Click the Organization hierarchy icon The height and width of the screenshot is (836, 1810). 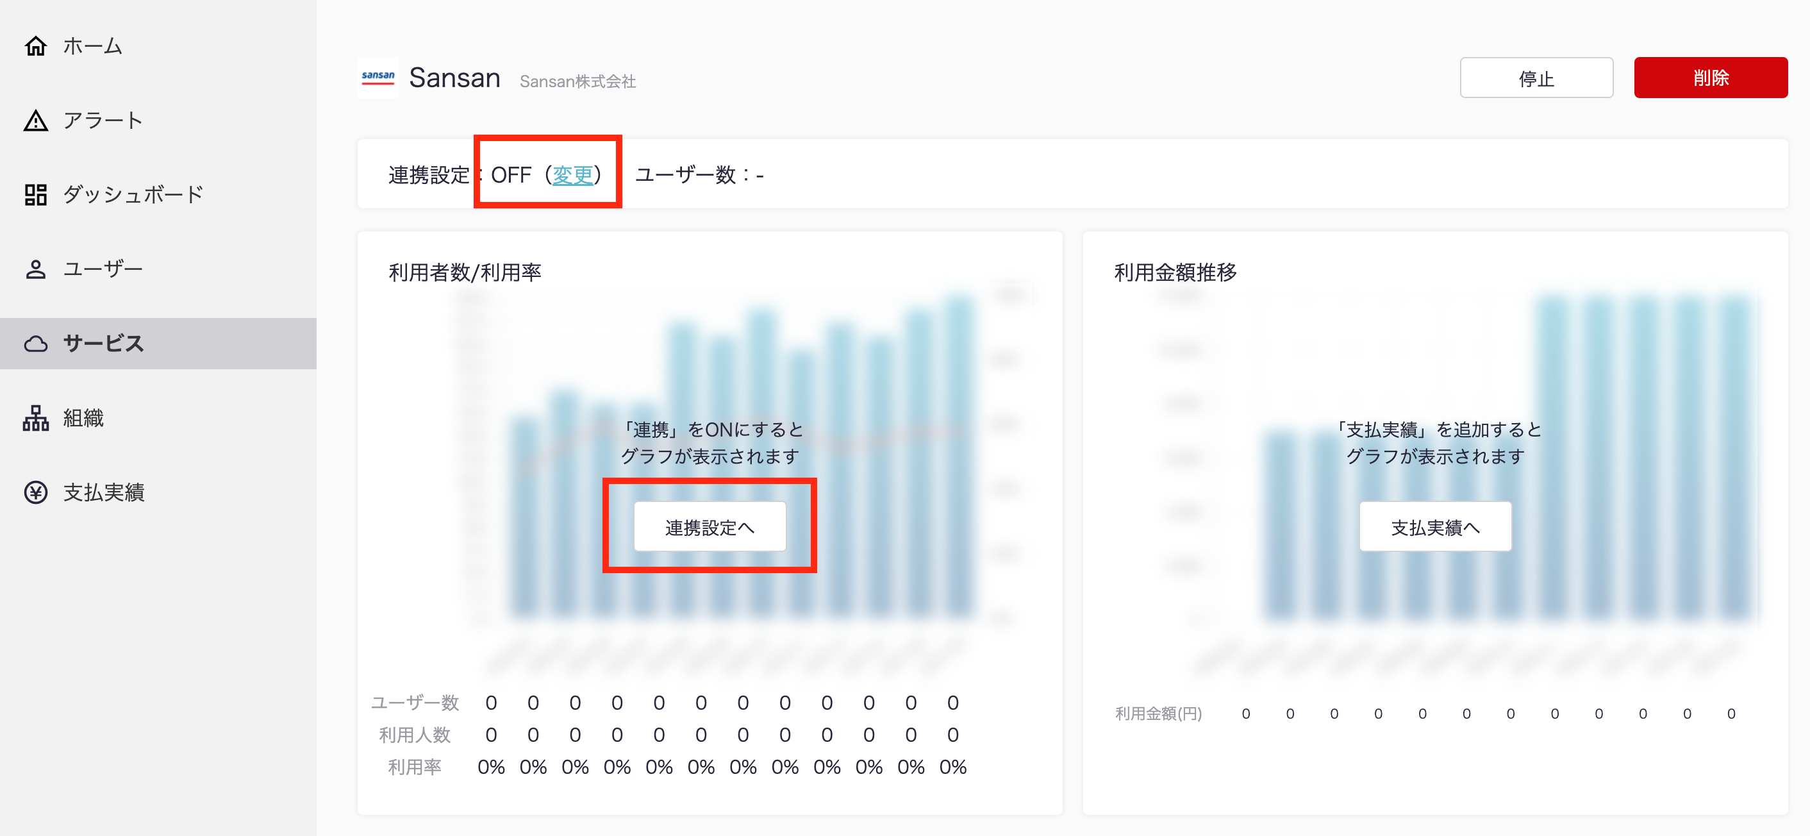[x=36, y=419]
